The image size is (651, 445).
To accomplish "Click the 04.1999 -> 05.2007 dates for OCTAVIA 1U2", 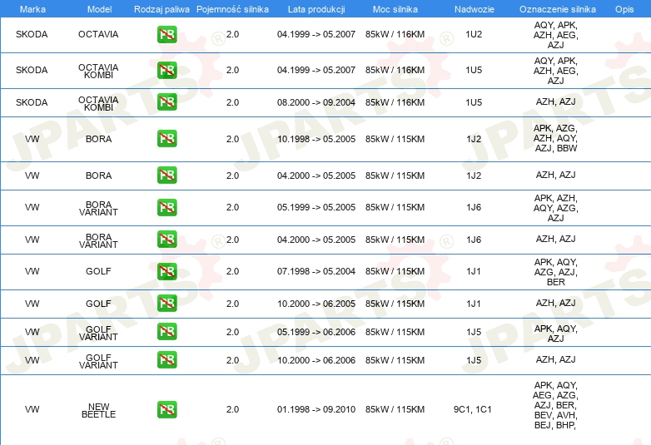I will [316, 34].
